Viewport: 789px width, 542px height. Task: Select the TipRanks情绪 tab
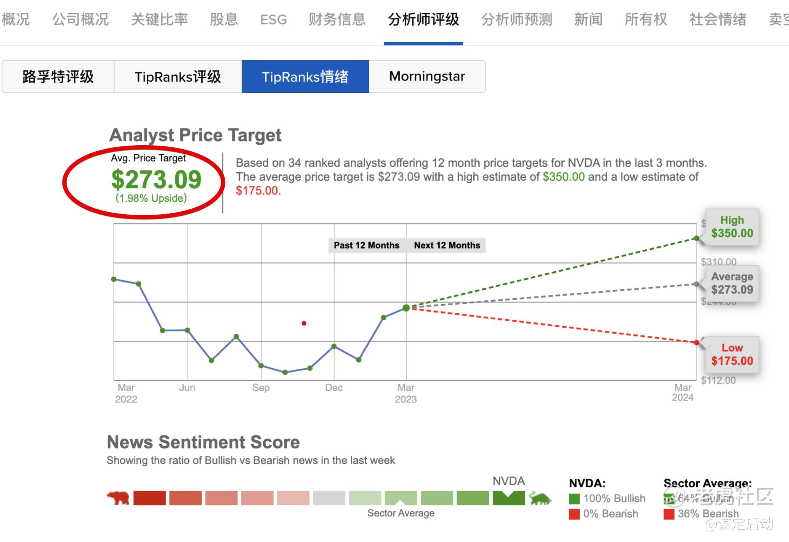(x=305, y=76)
